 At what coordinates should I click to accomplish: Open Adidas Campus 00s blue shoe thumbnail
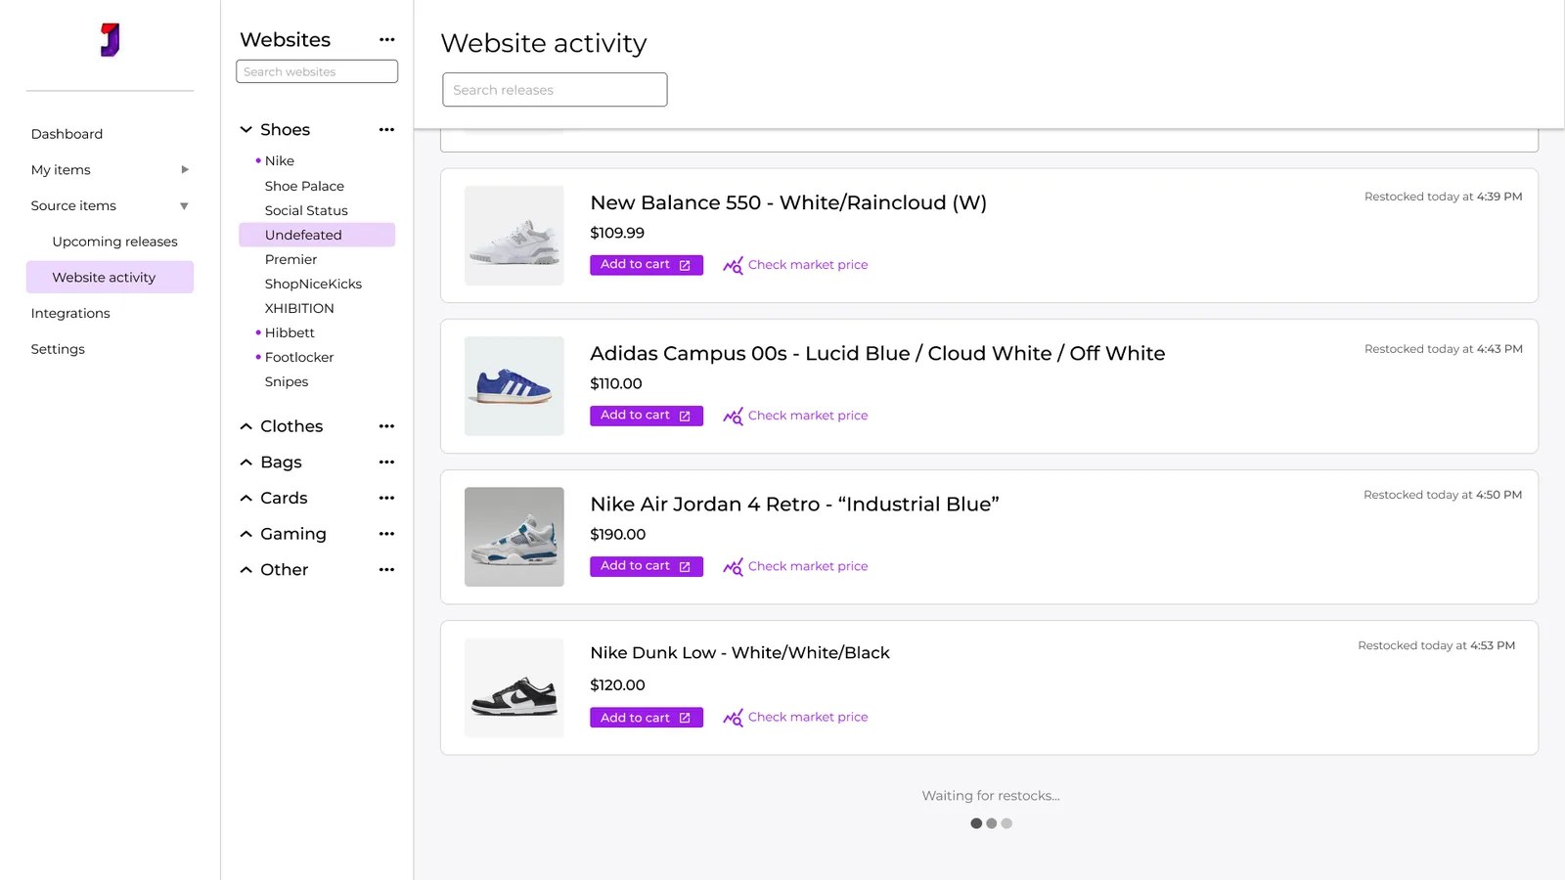coord(514,386)
